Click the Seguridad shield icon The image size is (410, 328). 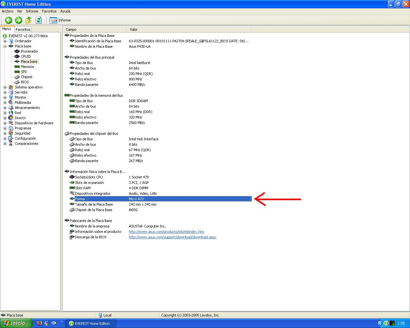click(11, 133)
